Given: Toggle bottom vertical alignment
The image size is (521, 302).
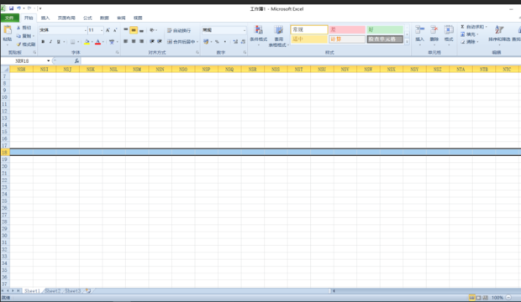Looking at the screenshot, I should point(141,30).
